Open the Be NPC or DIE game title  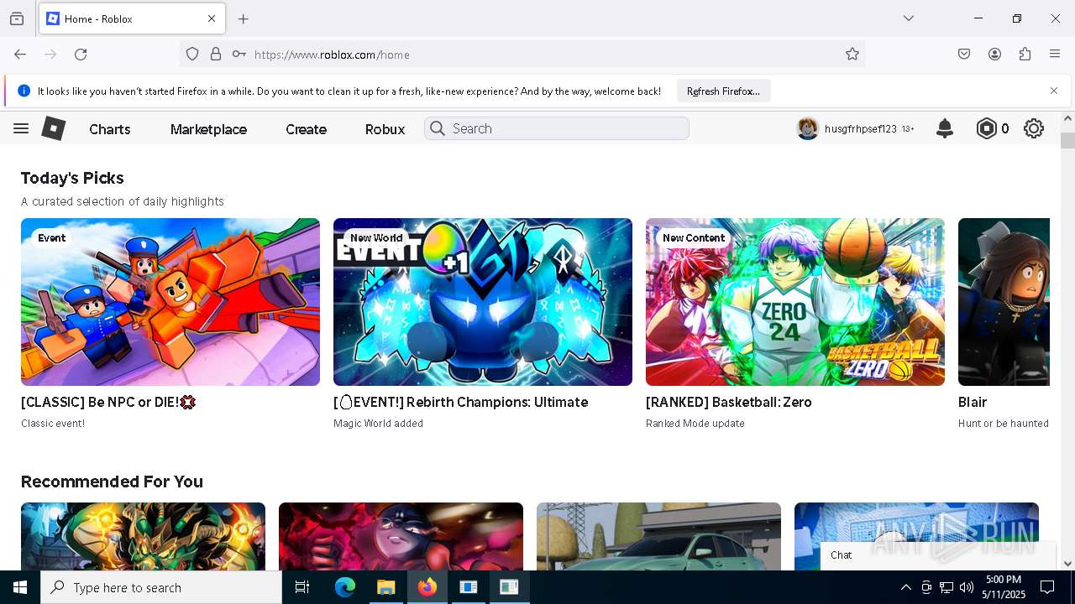pos(108,403)
